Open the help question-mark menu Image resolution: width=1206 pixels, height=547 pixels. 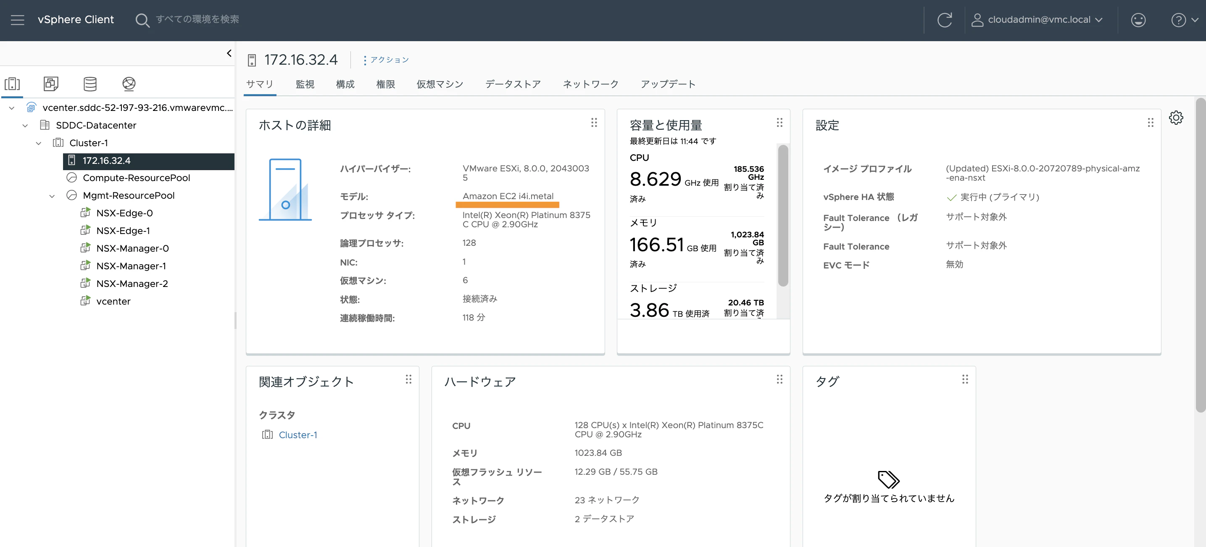pyautogui.click(x=1184, y=20)
